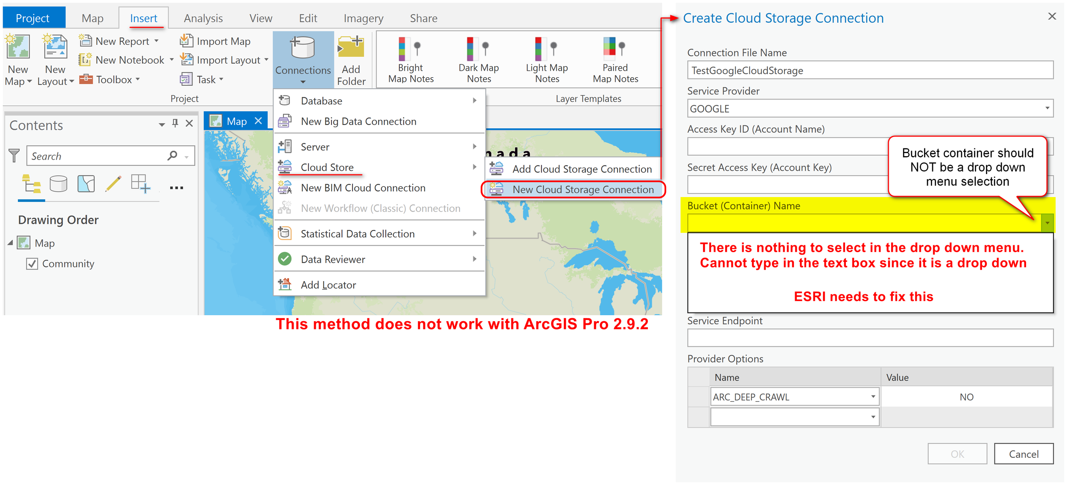Image resolution: width=1067 pixels, height=485 pixels.
Task: Open List By Editing in Contents pane
Action: (113, 184)
